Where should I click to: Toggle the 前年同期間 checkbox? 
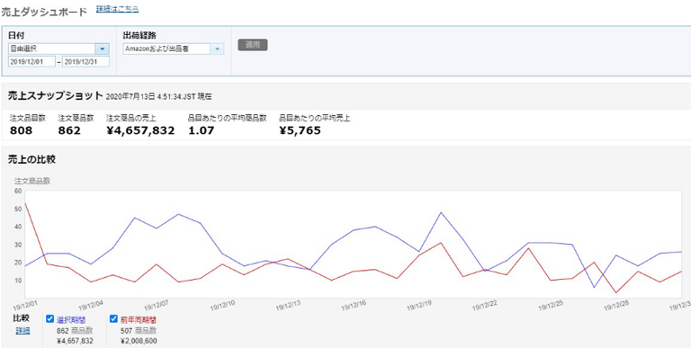[x=113, y=319]
